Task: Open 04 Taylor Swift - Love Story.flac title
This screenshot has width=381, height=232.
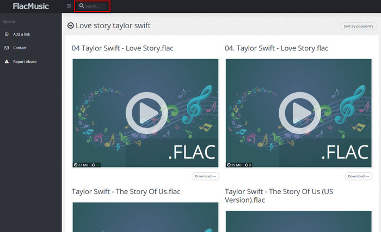Action: click(122, 48)
